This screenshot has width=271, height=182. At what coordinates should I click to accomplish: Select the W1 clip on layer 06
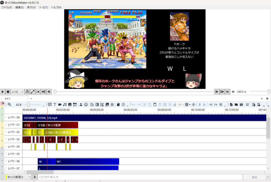coord(87,161)
